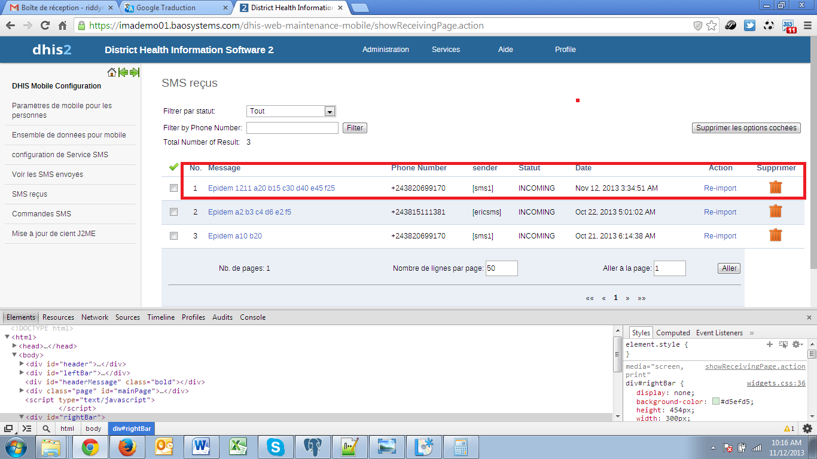Click the background-color swatch #d5efd5
This screenshot has width=817, height=459.
pyautogui.click(x=715, y=402)
